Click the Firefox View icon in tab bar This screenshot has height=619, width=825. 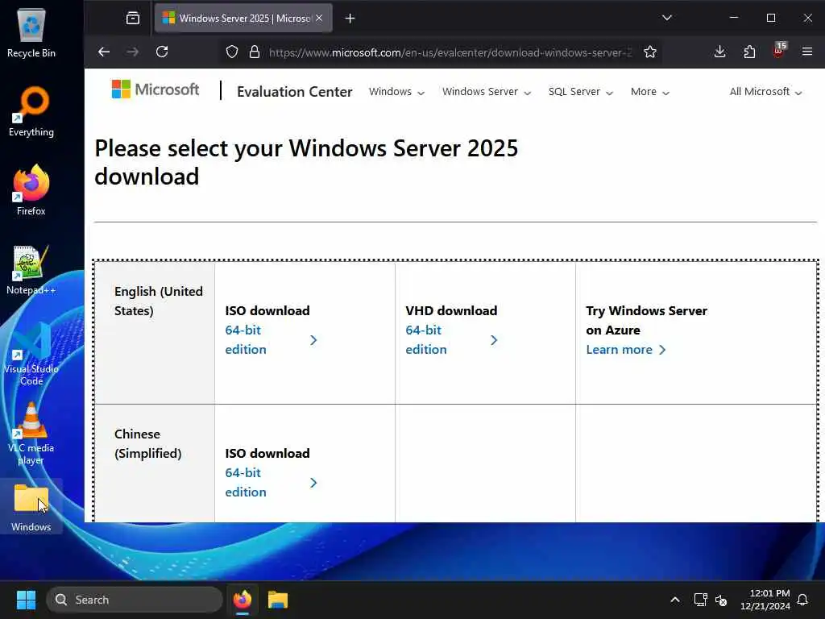point(133,19)
